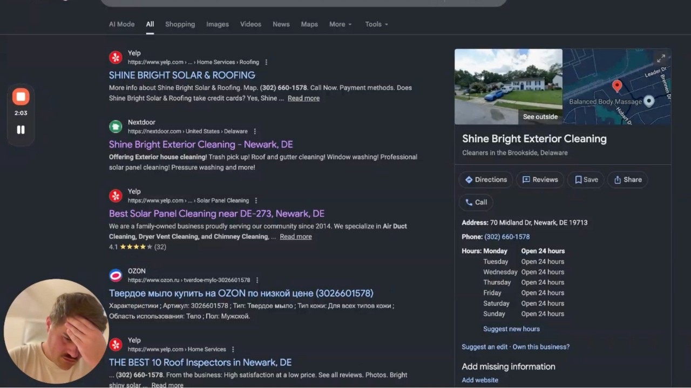Click Suggest new hours link
The height and width of the screenshot is (388, 691).
511,329
